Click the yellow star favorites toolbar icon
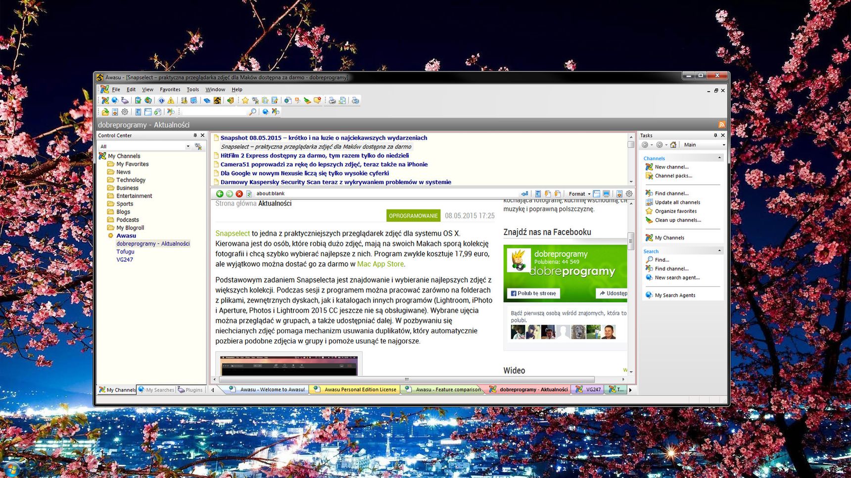The image size is (851, 478). [x=245, y=100]
